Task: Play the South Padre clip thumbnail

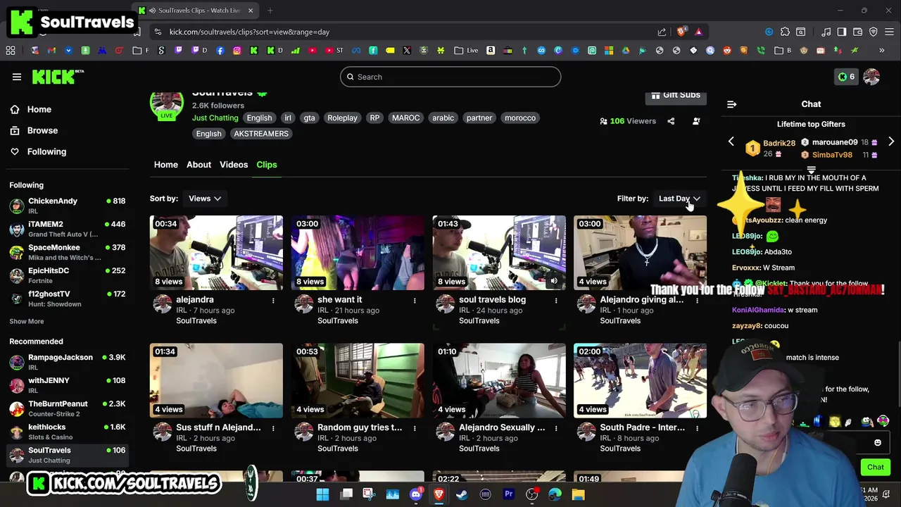Action: (x=640, y=380)
